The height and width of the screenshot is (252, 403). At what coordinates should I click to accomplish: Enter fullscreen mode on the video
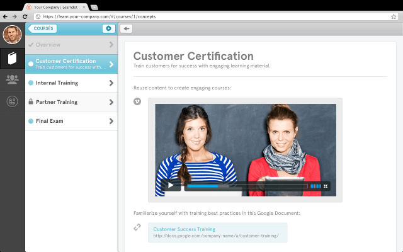click(x=326, y=186)
